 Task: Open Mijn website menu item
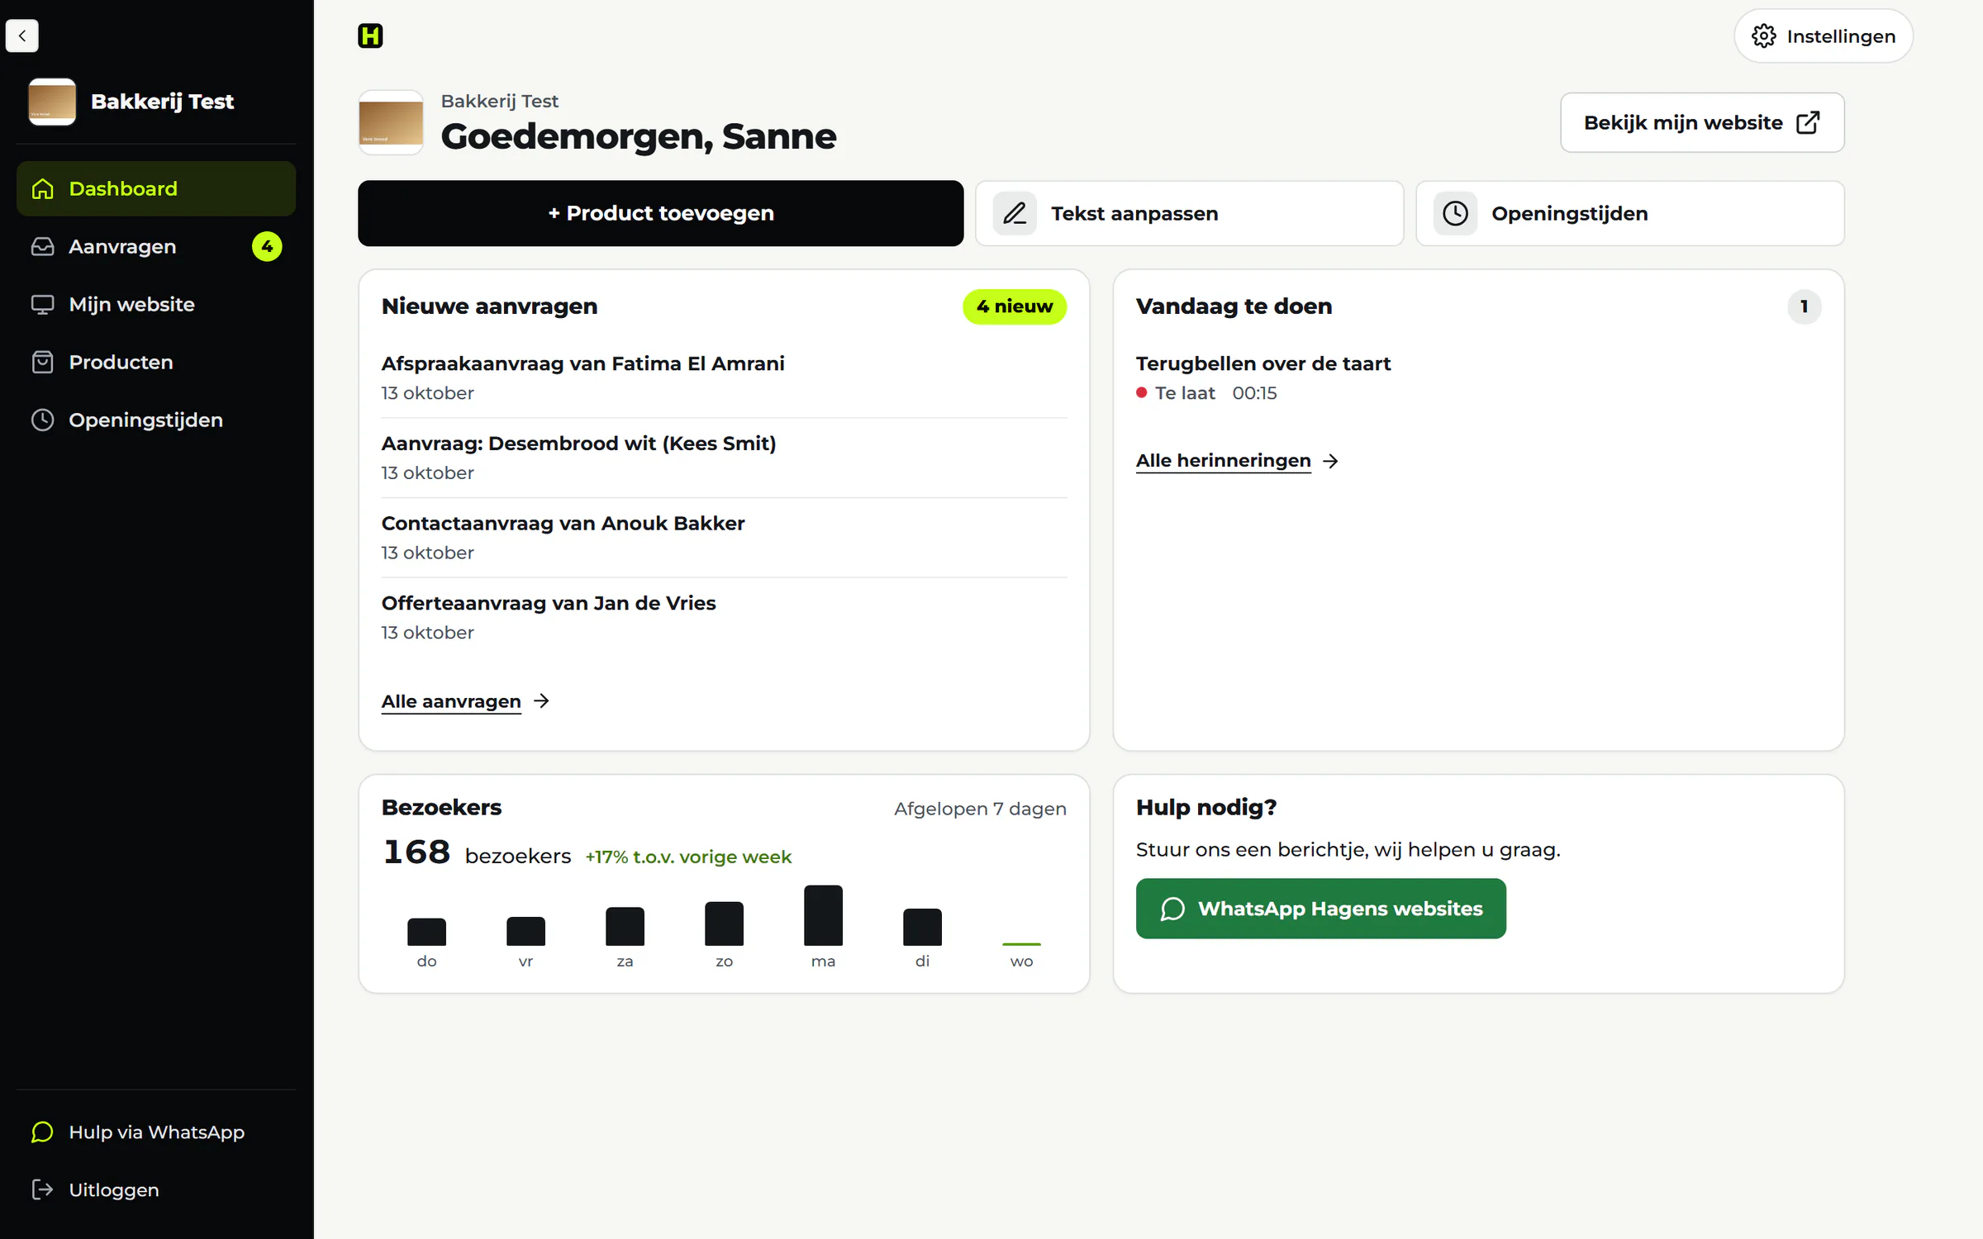tap(156, 305)
